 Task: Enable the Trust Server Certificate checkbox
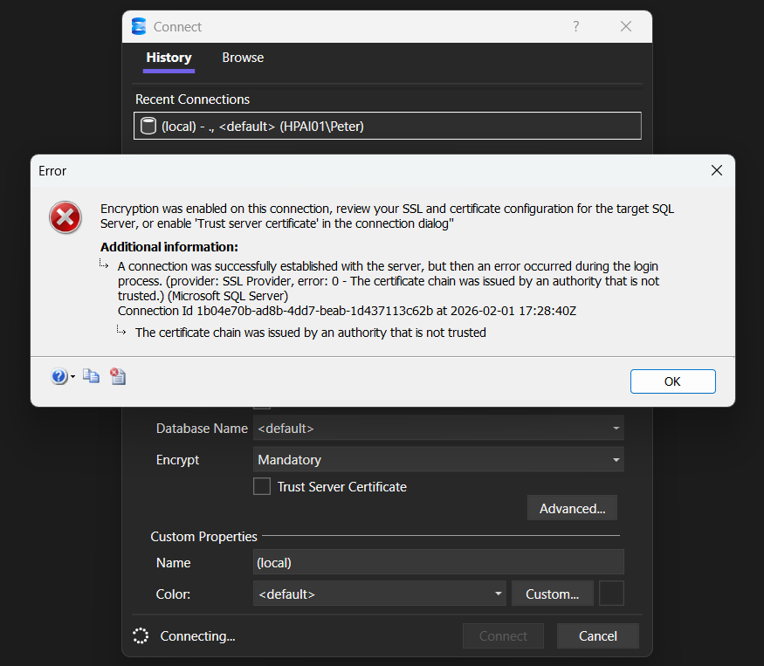coord(262,487)
